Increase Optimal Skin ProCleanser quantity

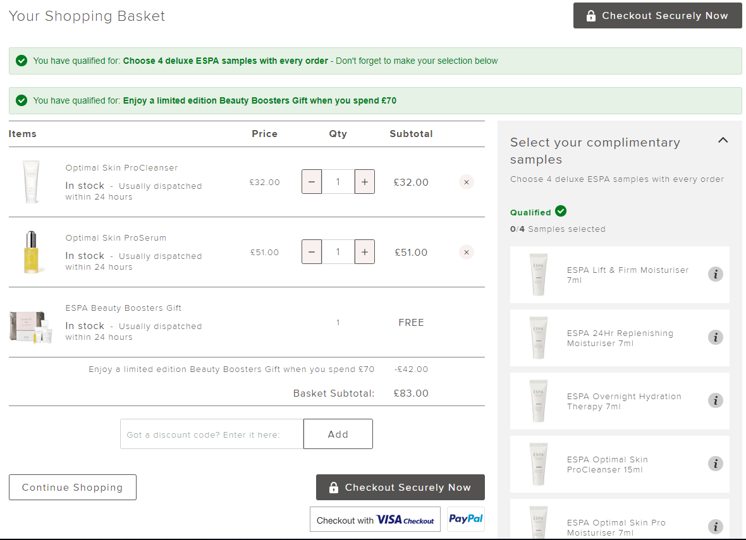364,182
